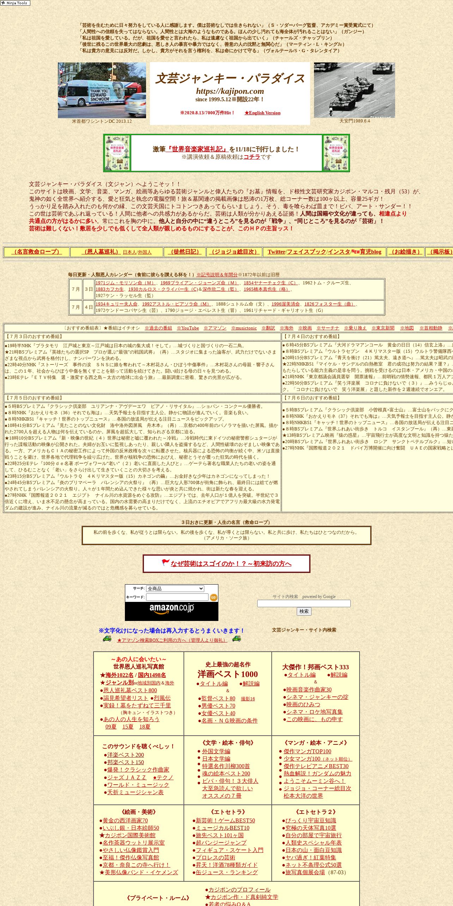
Task: Open the ※アマゾン link
Action: pyautogui.click(x=215, y=328)
